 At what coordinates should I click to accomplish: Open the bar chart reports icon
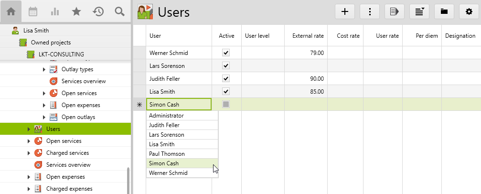(x=54, y=12)
